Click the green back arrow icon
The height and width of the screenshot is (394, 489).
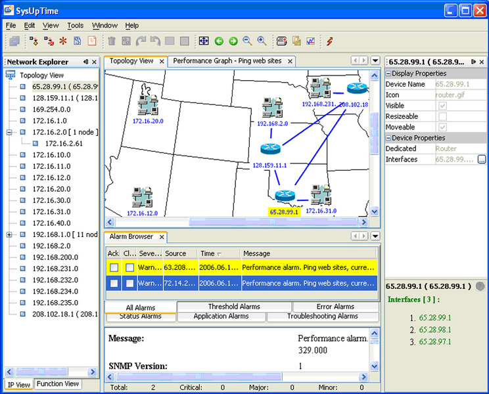point(219,41)
